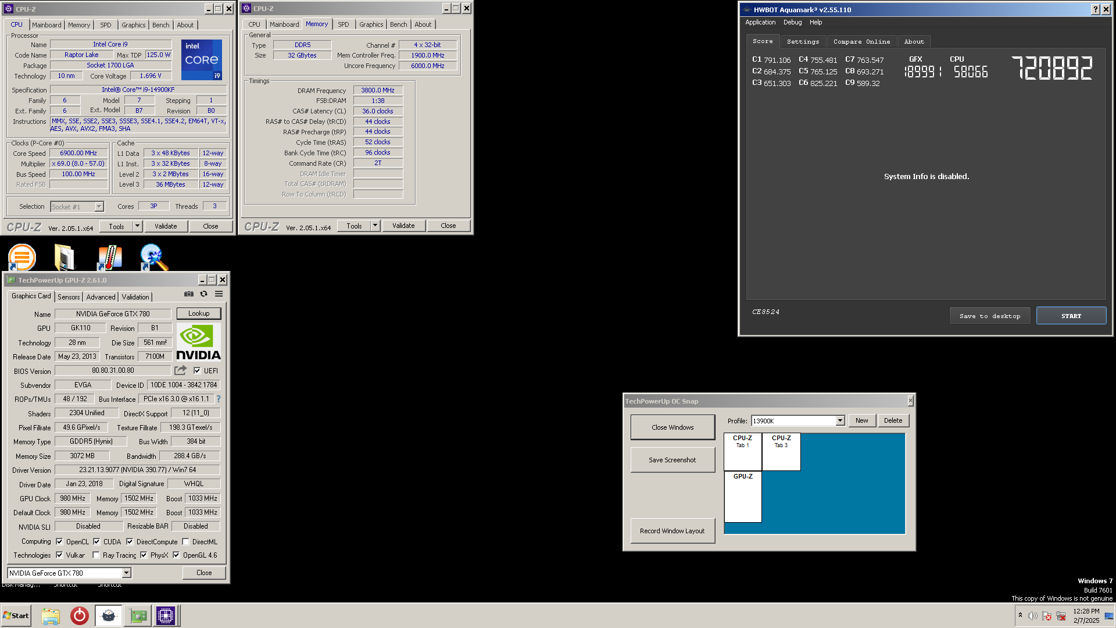1116x628 pixels.
Task: Click the NVIDIA logo in GPU-Z
Action: click(x=198, y=342)
